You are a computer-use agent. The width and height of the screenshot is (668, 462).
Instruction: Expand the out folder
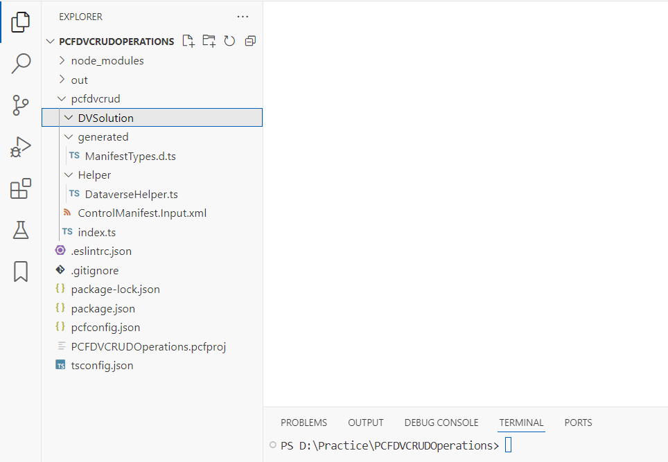[79, 80]
